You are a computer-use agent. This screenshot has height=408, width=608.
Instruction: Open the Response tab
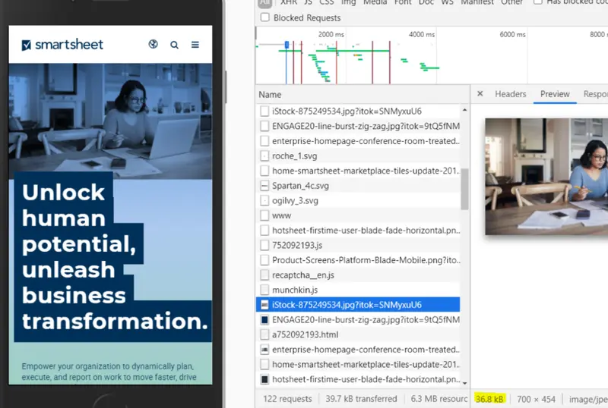594,94
